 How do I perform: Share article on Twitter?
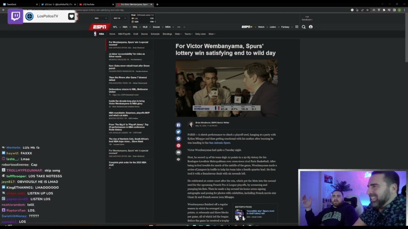[178, 132]
